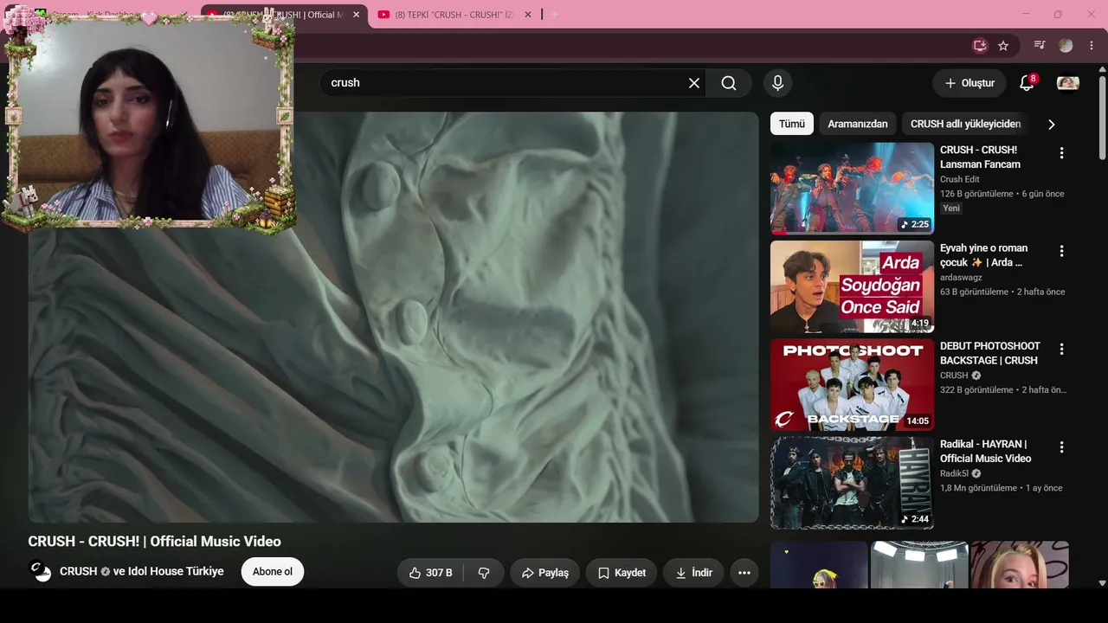Open options for DEBUT PHOTOSHOOT BACKSTAGE video
Image resolution: width=1108 pixels, height=623 pixels.
pyautogui.click(x=1061, y=350)
